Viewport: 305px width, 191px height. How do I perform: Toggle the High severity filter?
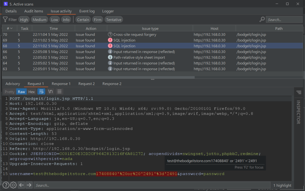coord(24,20)
